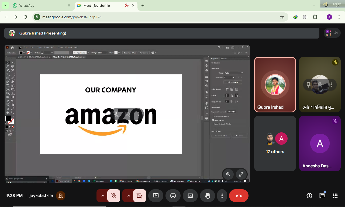Screen dimensions: 345x207
Task: Select the Direct Selection tool in Illustrator
Action: (x=12, y=63)
